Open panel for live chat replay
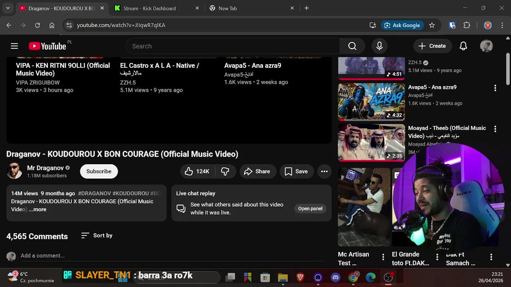Screen dimensions: 511x287 (310, 208)
